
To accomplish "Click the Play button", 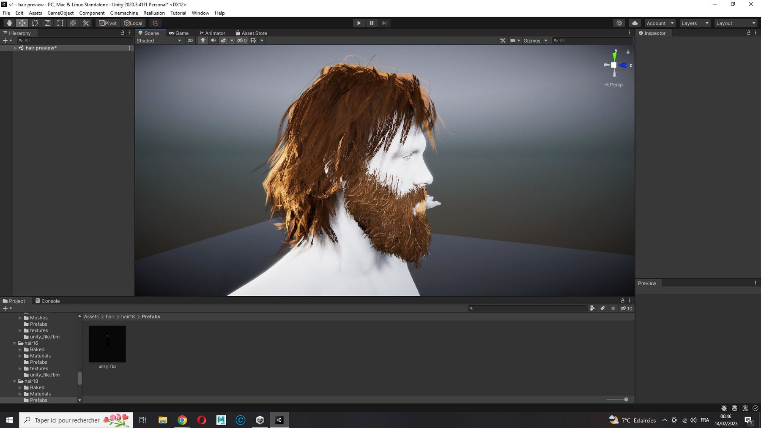I will pos(359,23).
